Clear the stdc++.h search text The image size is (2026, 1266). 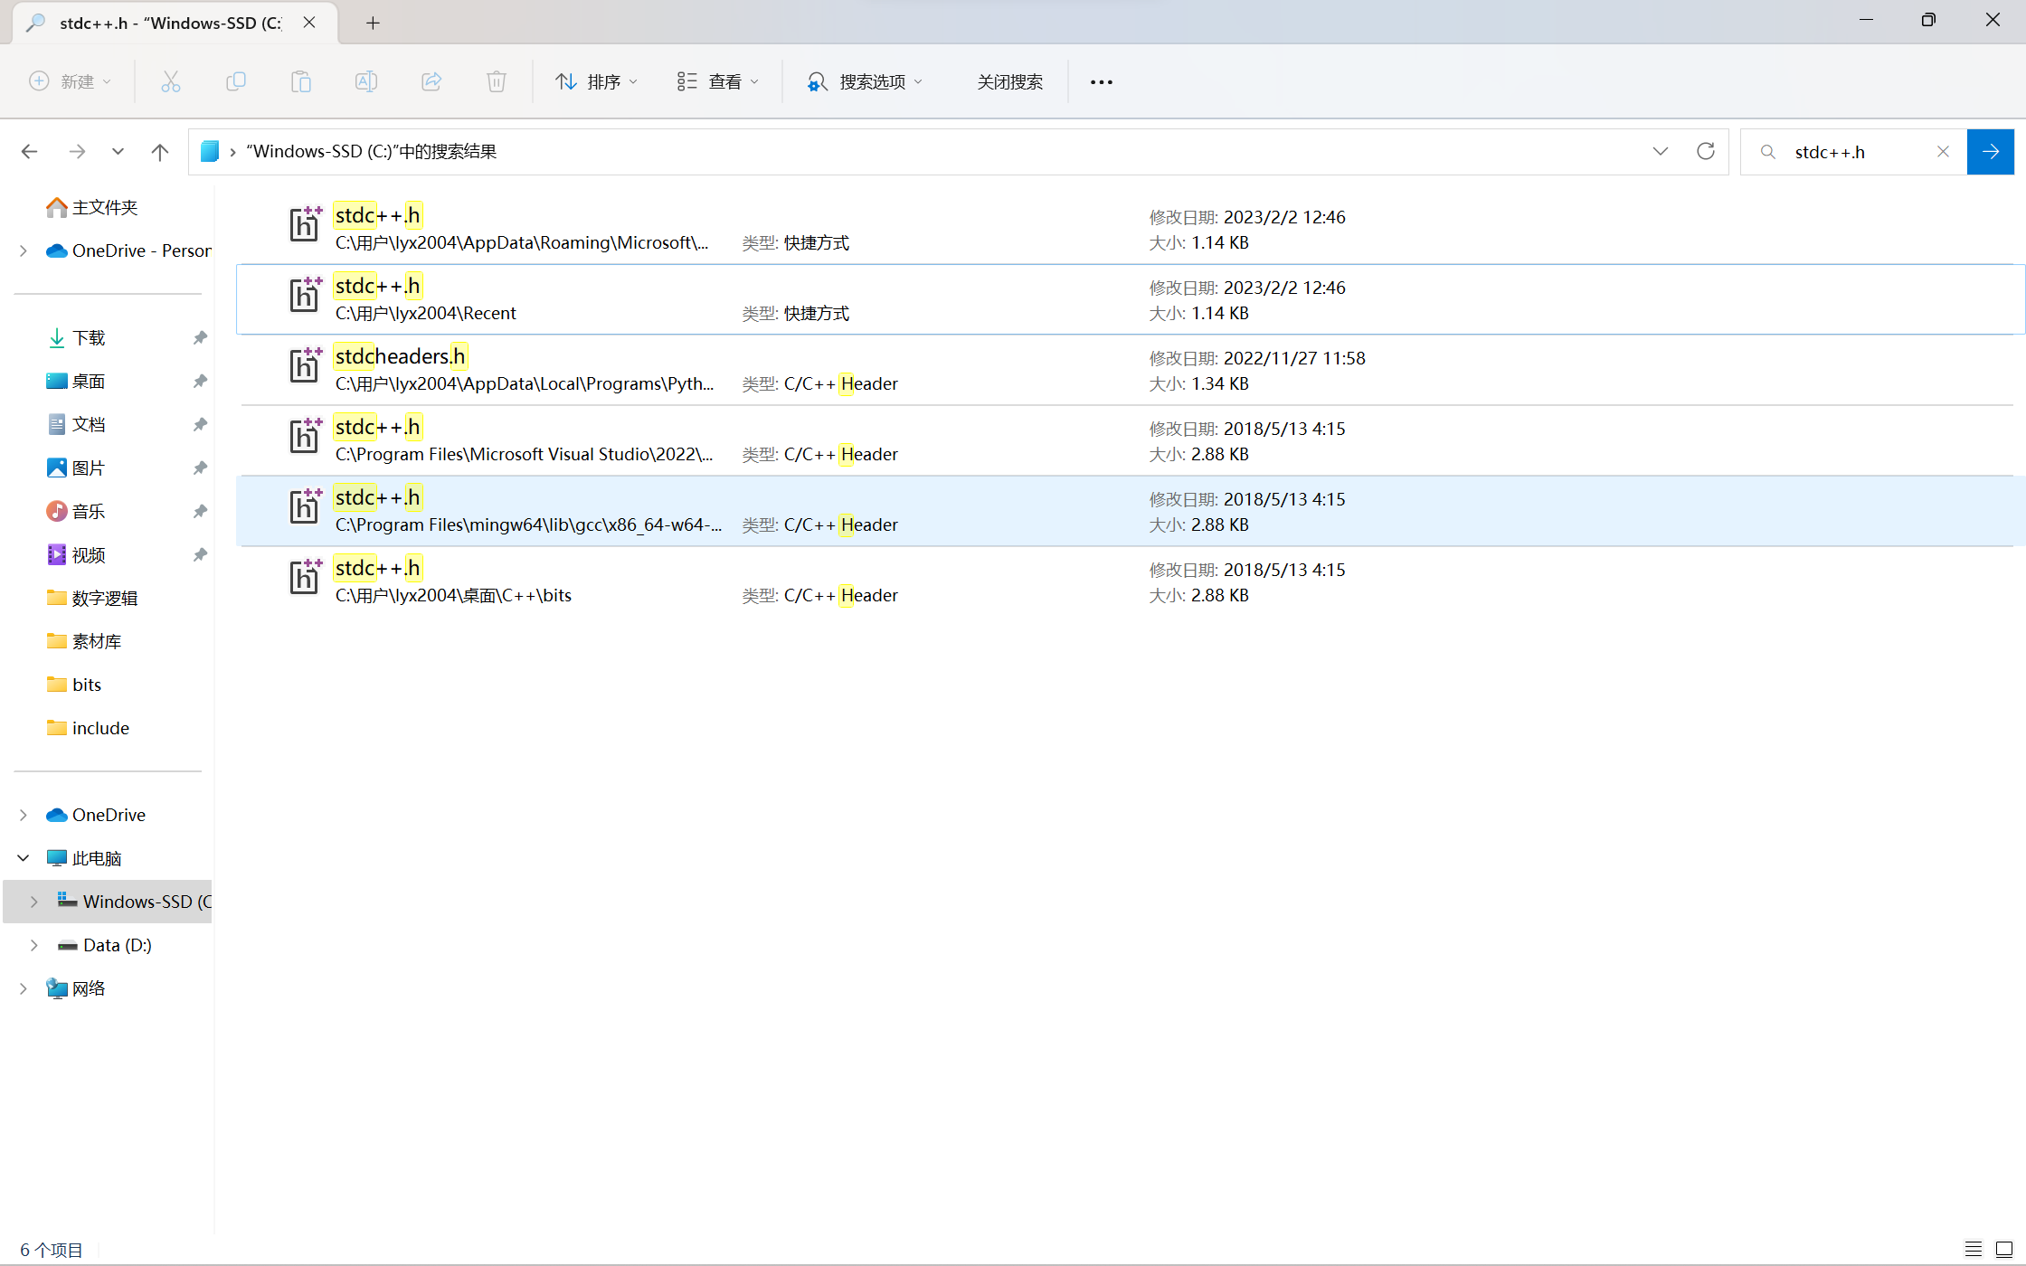1943,152
